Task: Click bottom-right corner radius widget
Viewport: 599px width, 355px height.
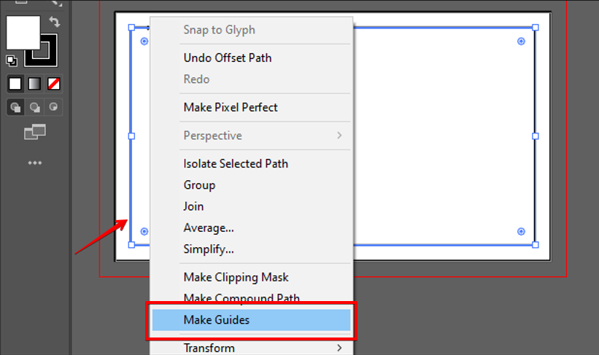Action: (521, 231)
